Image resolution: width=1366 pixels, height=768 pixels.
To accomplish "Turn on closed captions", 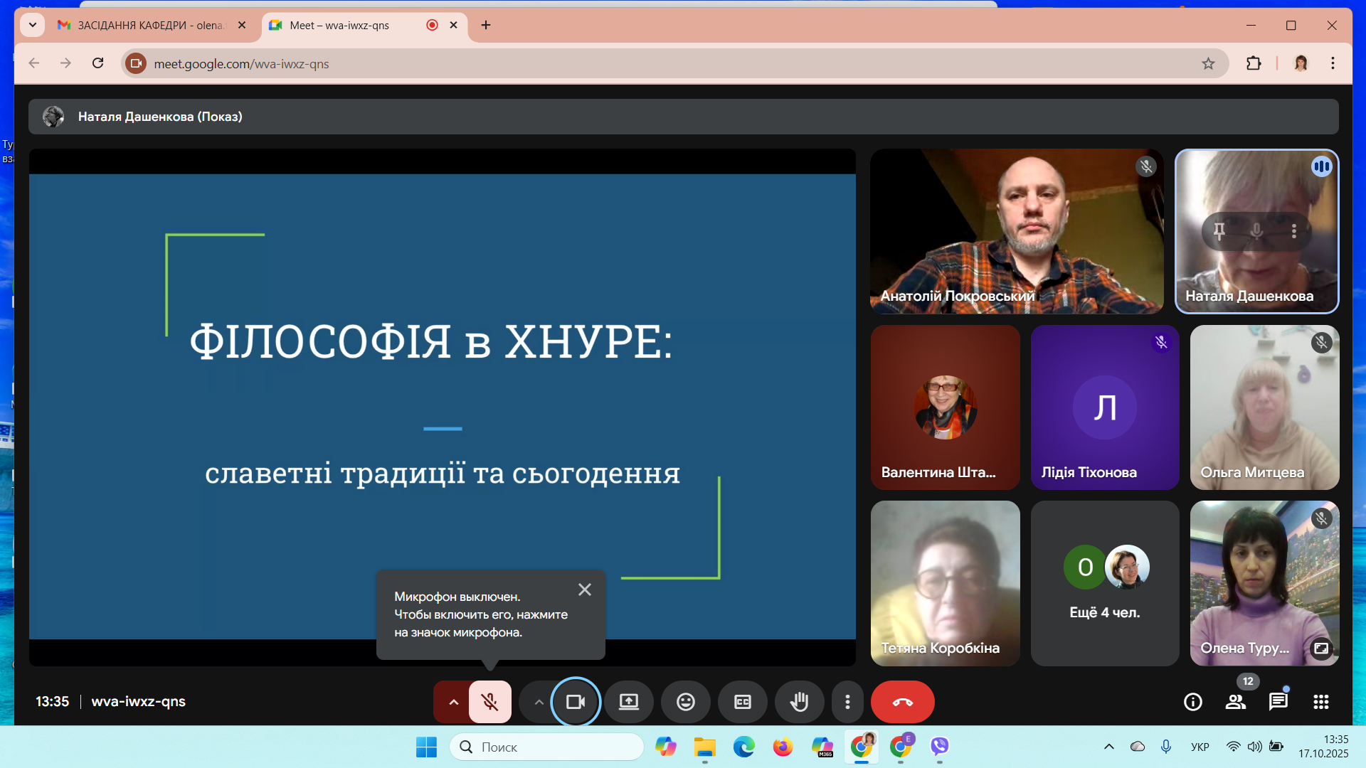I will click(742, 702).
